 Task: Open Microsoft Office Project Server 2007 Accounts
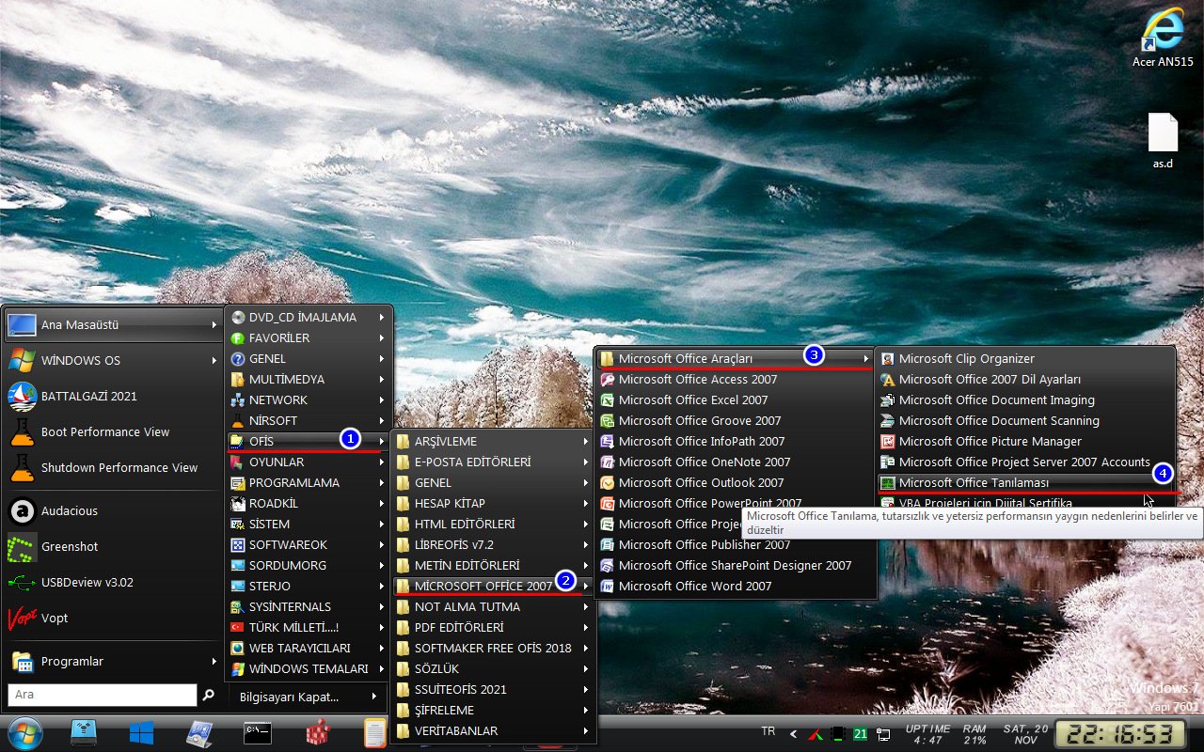1025,462
